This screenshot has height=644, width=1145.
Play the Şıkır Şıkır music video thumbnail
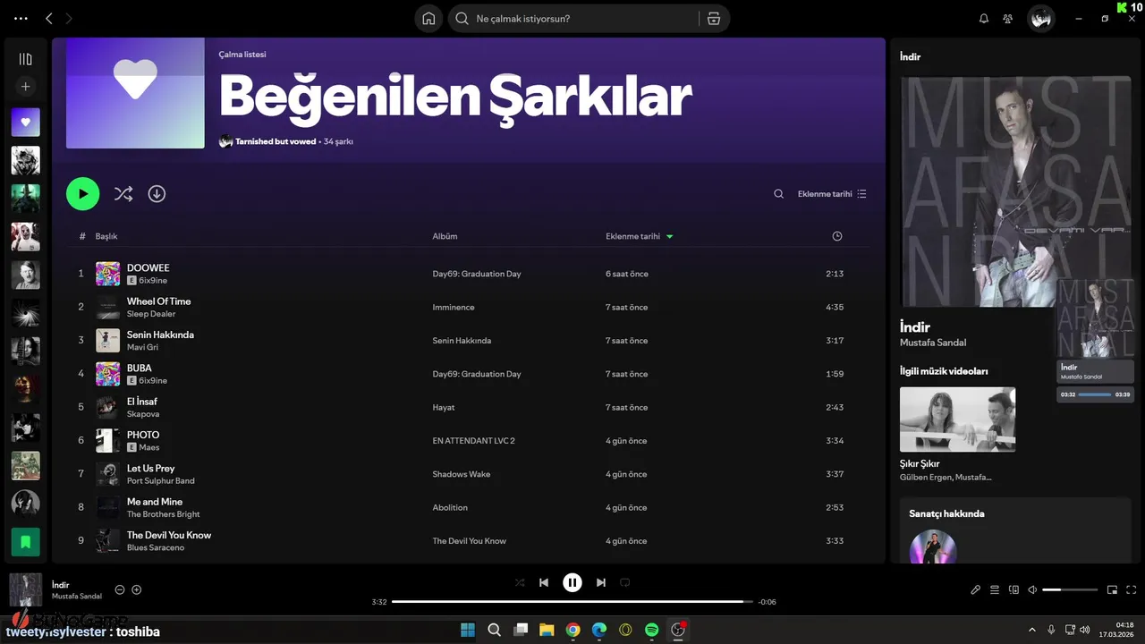click(957, 419)
